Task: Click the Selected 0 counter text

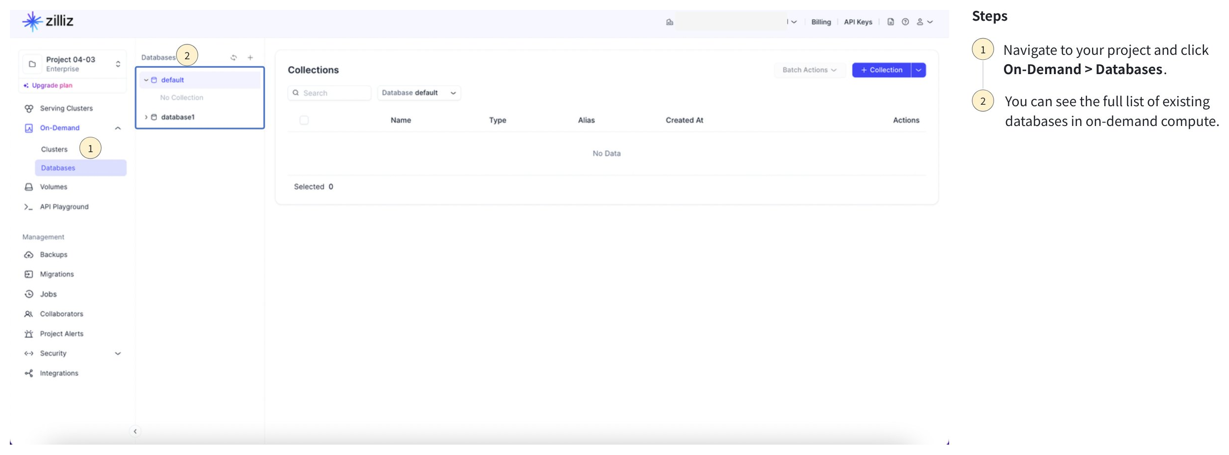Action: click(x=314, y=187)
